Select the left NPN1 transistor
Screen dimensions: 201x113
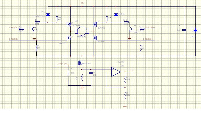33,29
